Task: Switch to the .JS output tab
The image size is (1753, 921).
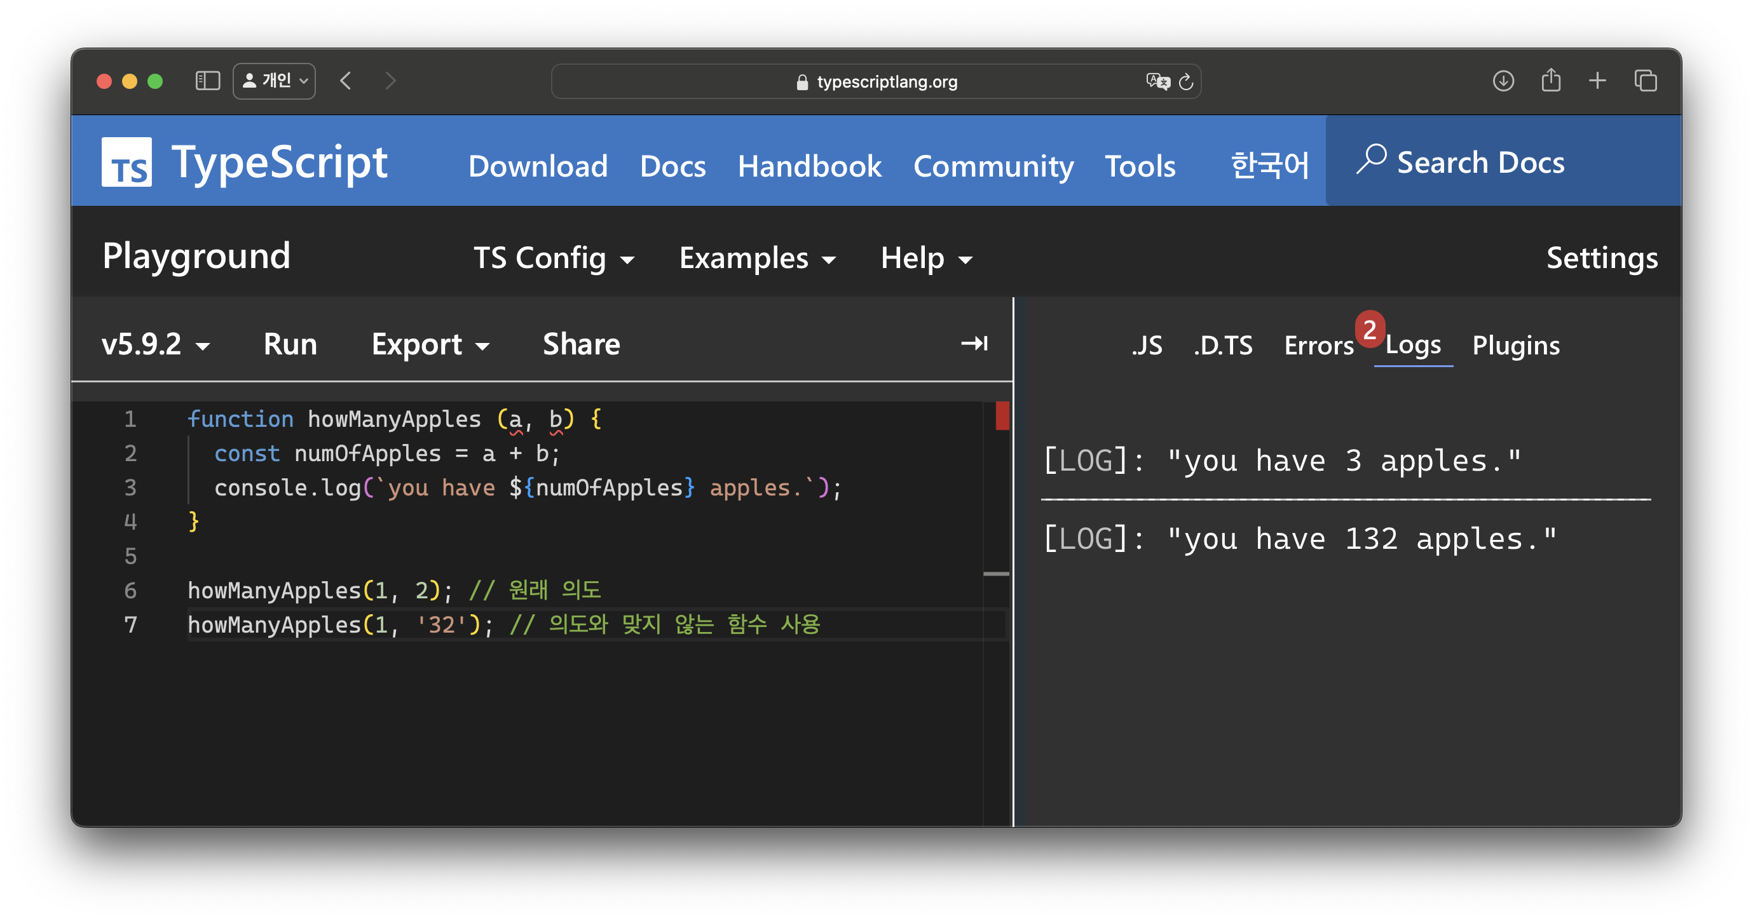Action: [x=1147, y=346]
